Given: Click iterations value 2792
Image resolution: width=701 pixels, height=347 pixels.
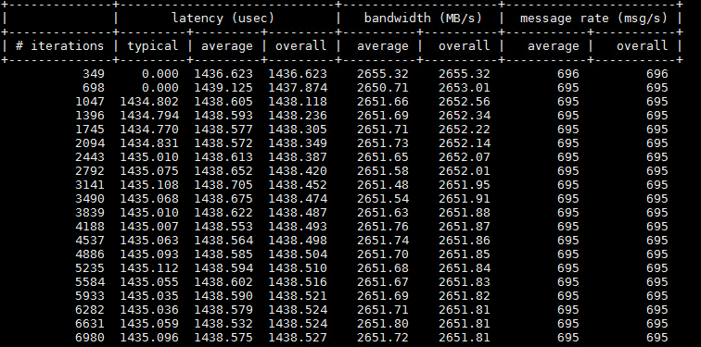Looking at the screenshot, I should click(x=89, y=171).
